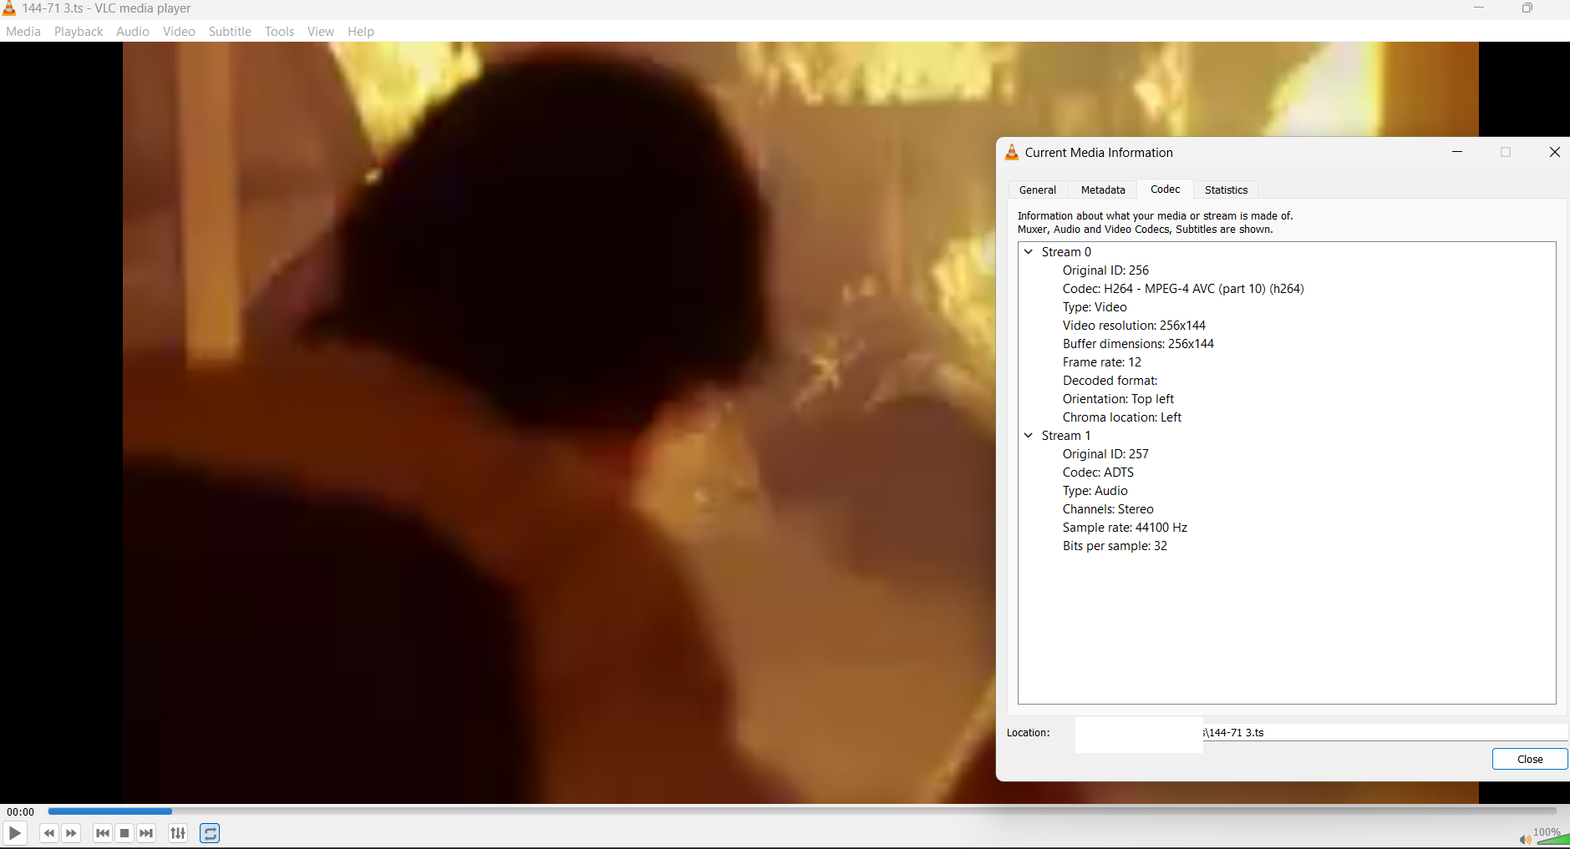Select 'Type: Audio' row
This screenshot has width=1570, height=849.
[1095, 491]
